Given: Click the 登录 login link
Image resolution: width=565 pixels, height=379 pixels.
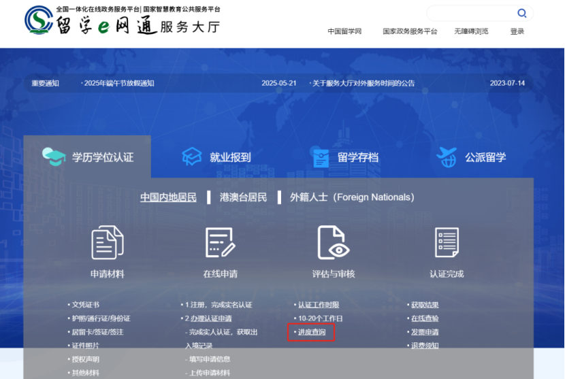Looking at the screenshot, I should (517, 31).
